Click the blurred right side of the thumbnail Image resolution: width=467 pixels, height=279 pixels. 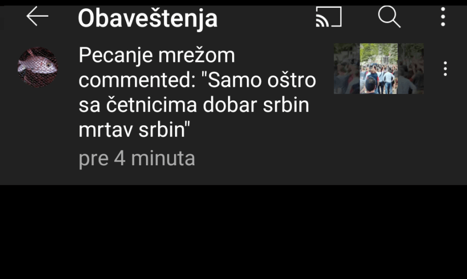click(411, 69)
